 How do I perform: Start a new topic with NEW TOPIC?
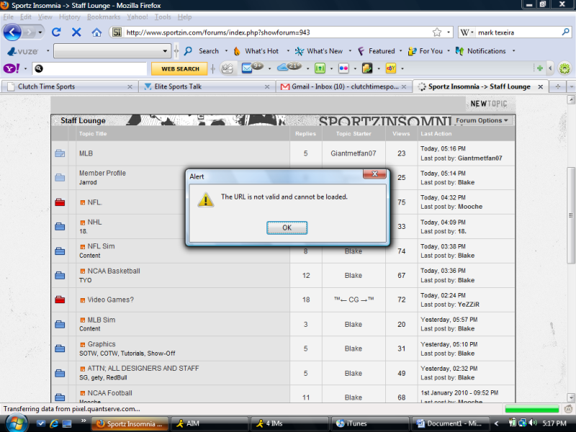pyautogui.click(x=489, y=104)
